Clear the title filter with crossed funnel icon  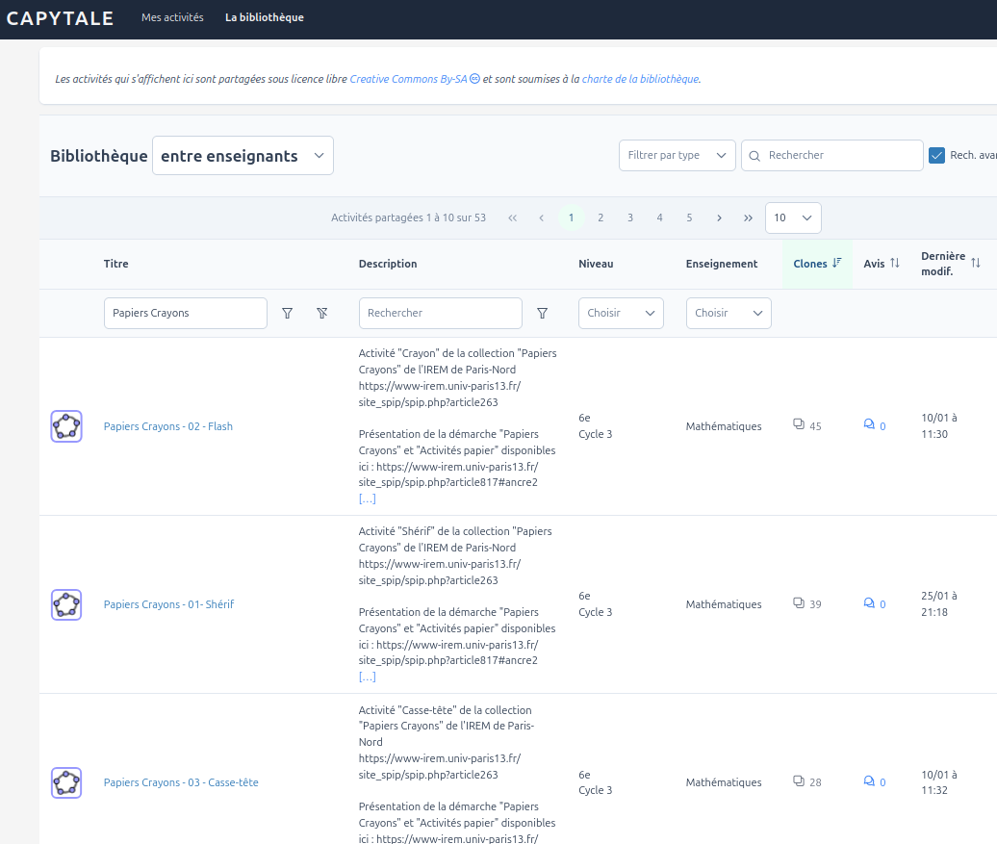pos(322,313)
